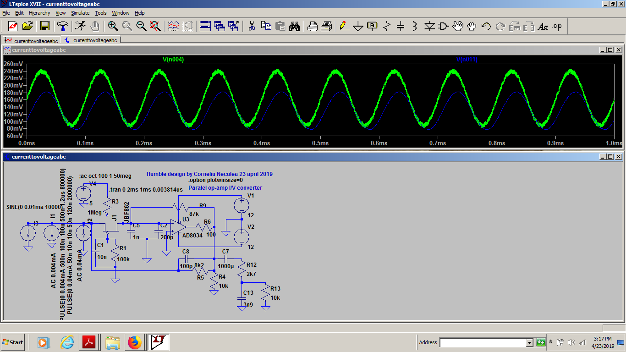Zoom in with the plus magnifier
This screenshot has width=626, height=352.
113,26
